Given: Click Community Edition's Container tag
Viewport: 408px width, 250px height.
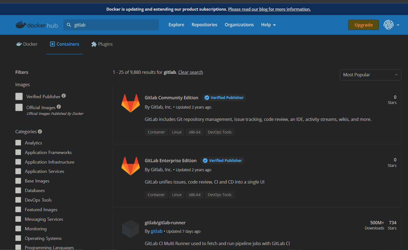Looking at the screenshot, I should click(x=156, y=132).
